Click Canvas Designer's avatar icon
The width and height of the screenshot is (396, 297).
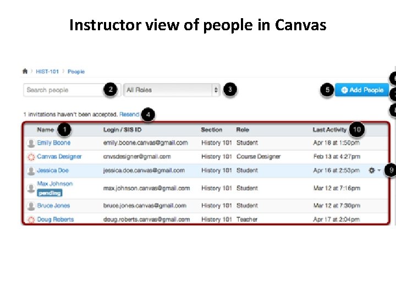pyautogui.click(x=31, y=157)
